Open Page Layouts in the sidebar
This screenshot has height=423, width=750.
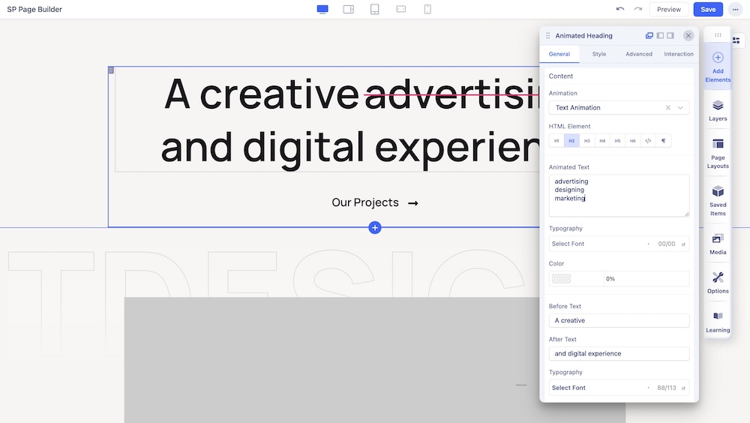pyautogui.click(x=718, y=153)
